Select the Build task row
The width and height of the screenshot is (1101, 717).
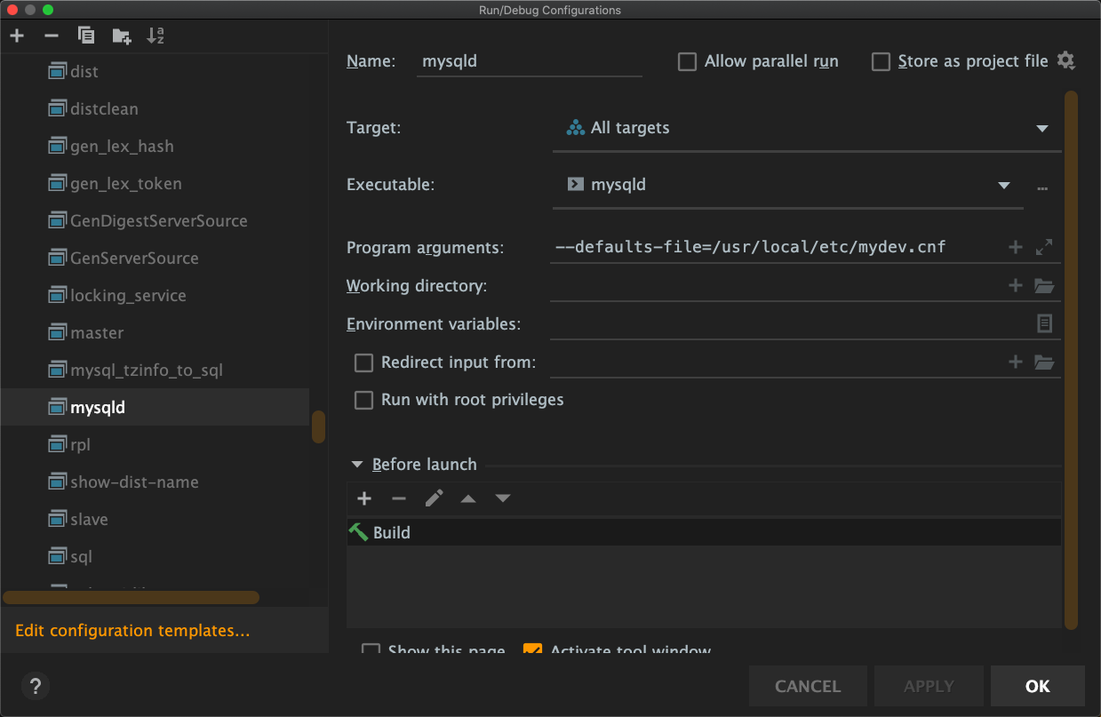[x=704, y=532]
